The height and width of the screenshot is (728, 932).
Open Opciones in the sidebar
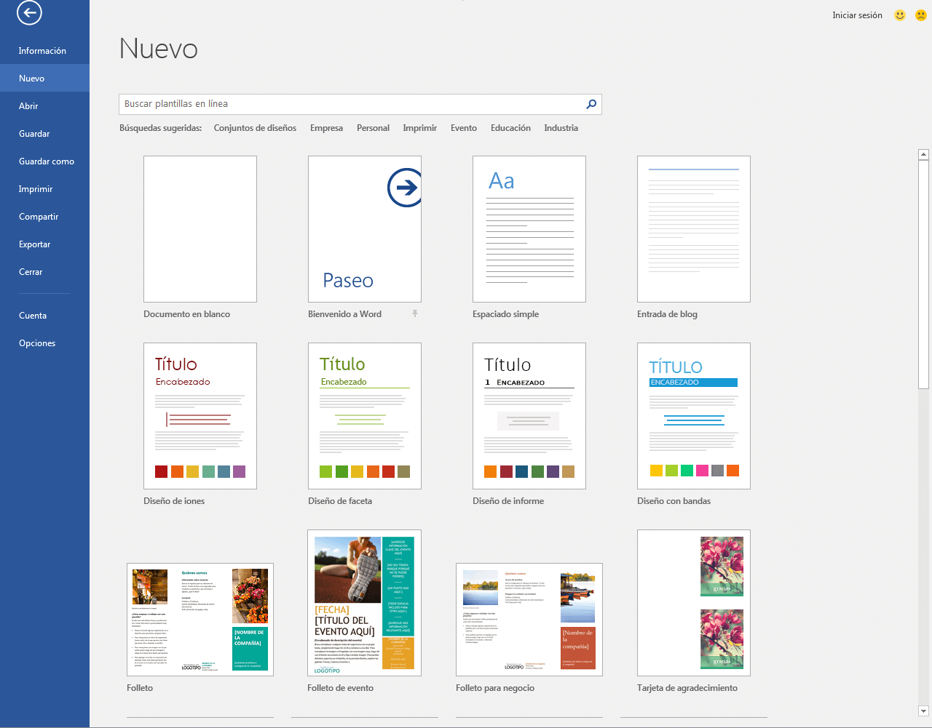pyautogui.click(x=44, y=343)
